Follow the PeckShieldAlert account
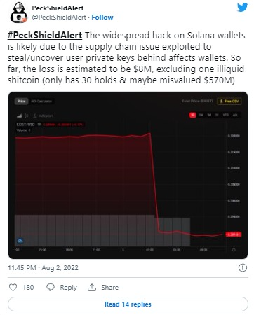 [x=102, y=17]
